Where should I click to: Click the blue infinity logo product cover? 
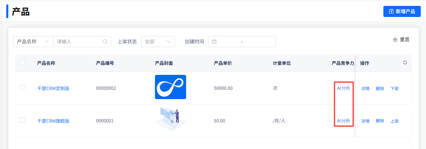[170, 87]
